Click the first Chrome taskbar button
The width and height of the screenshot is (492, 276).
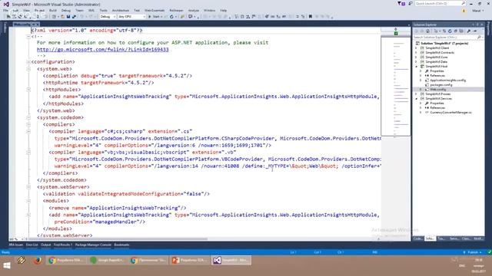66,261
